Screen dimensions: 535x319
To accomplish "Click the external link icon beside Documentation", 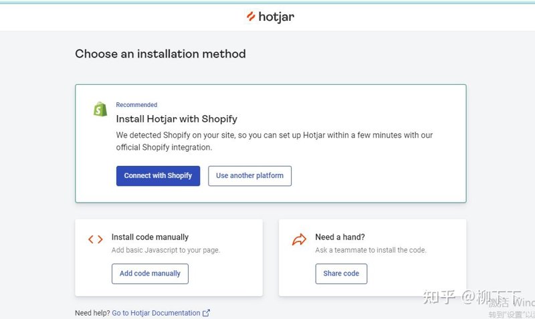I will [206, 313].
